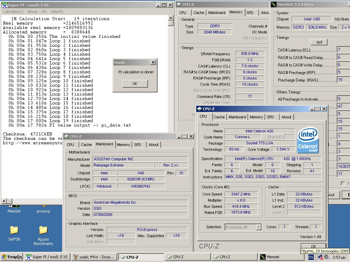Click the CPU-Z icon in the Mainboard window title bar
Screen dimensions: 350x262
coord(67,136)
